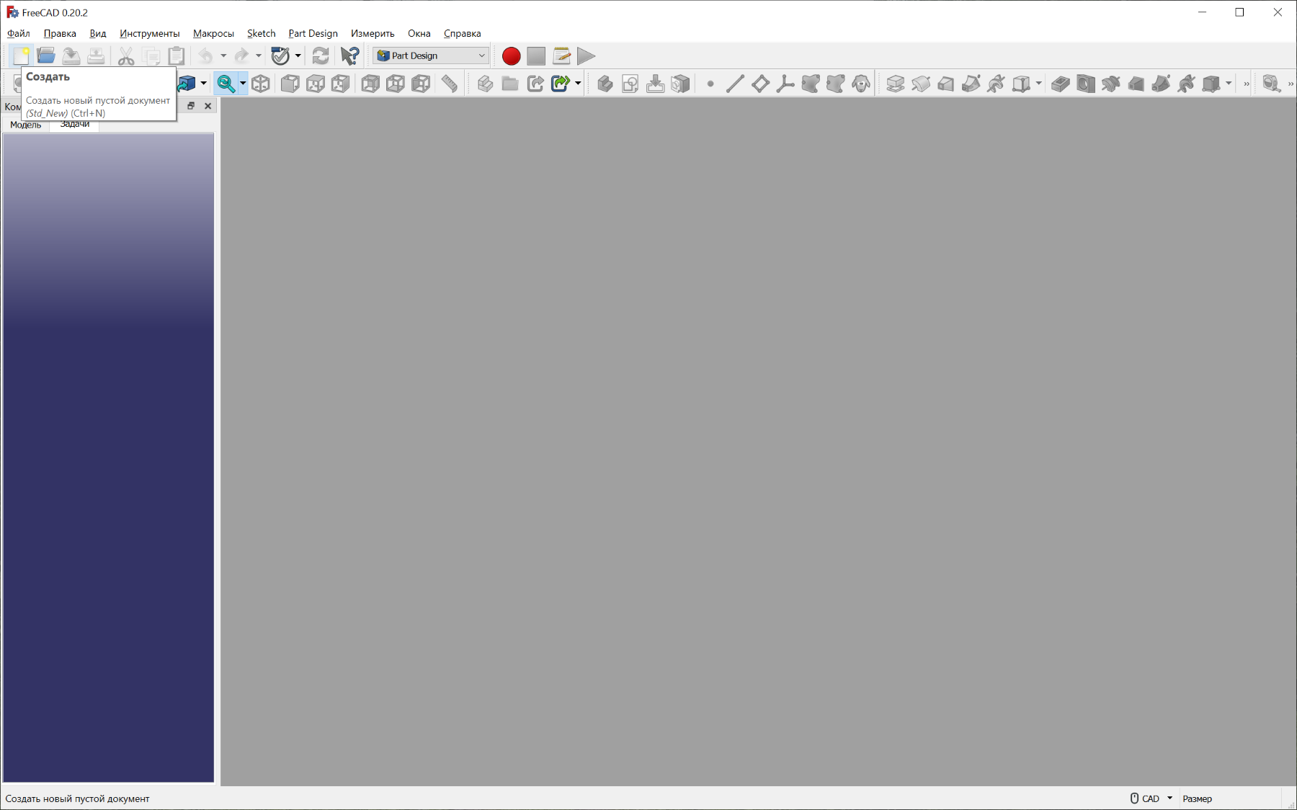Image resolution: width=1297 pixels, height=810 pixels.
Task: Click the Top view cube icon
Action: [316, 84]
